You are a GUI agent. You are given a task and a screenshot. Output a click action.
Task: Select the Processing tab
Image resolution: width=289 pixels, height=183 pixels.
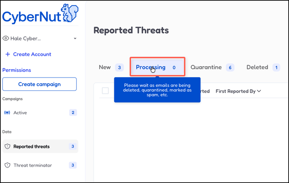[x=151, y=67]
